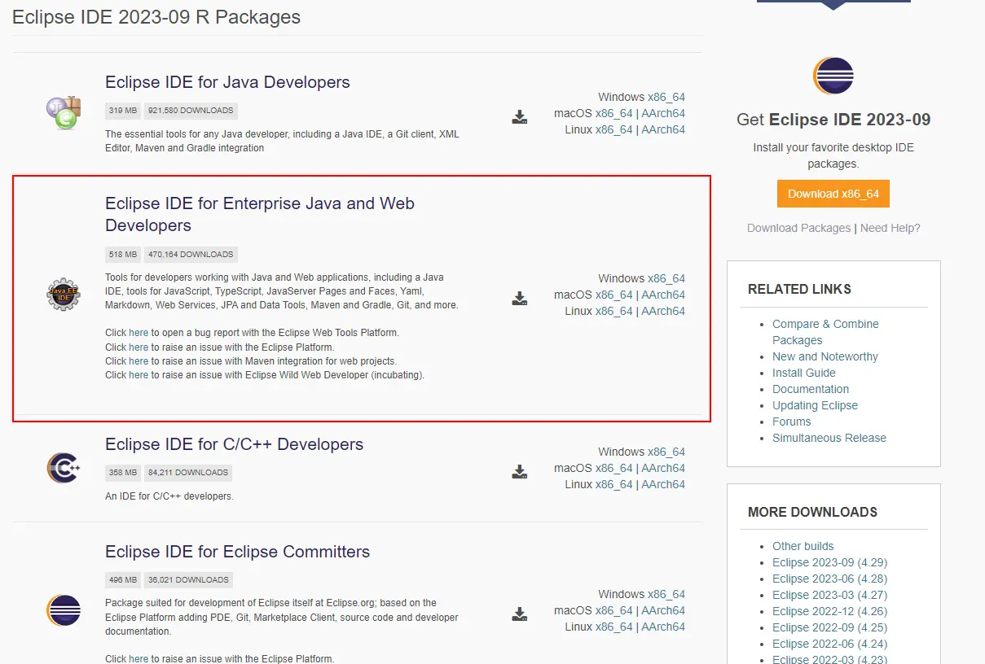Download Windows x86_64 for Enterprise Java package

coord(666,278)
